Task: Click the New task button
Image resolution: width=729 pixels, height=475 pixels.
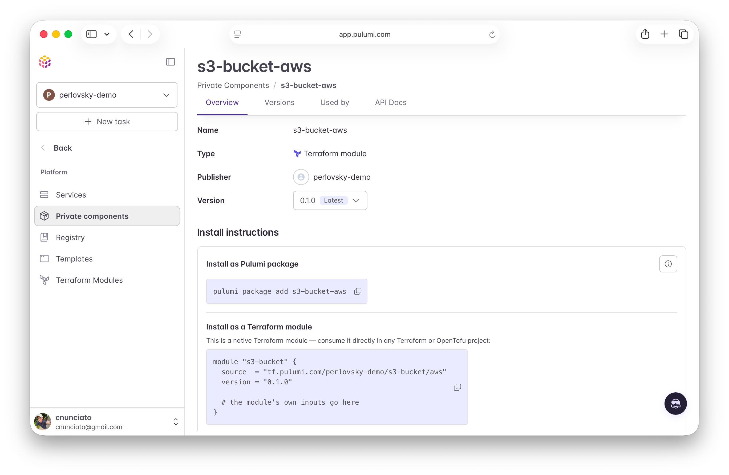Action: (107, 121)
